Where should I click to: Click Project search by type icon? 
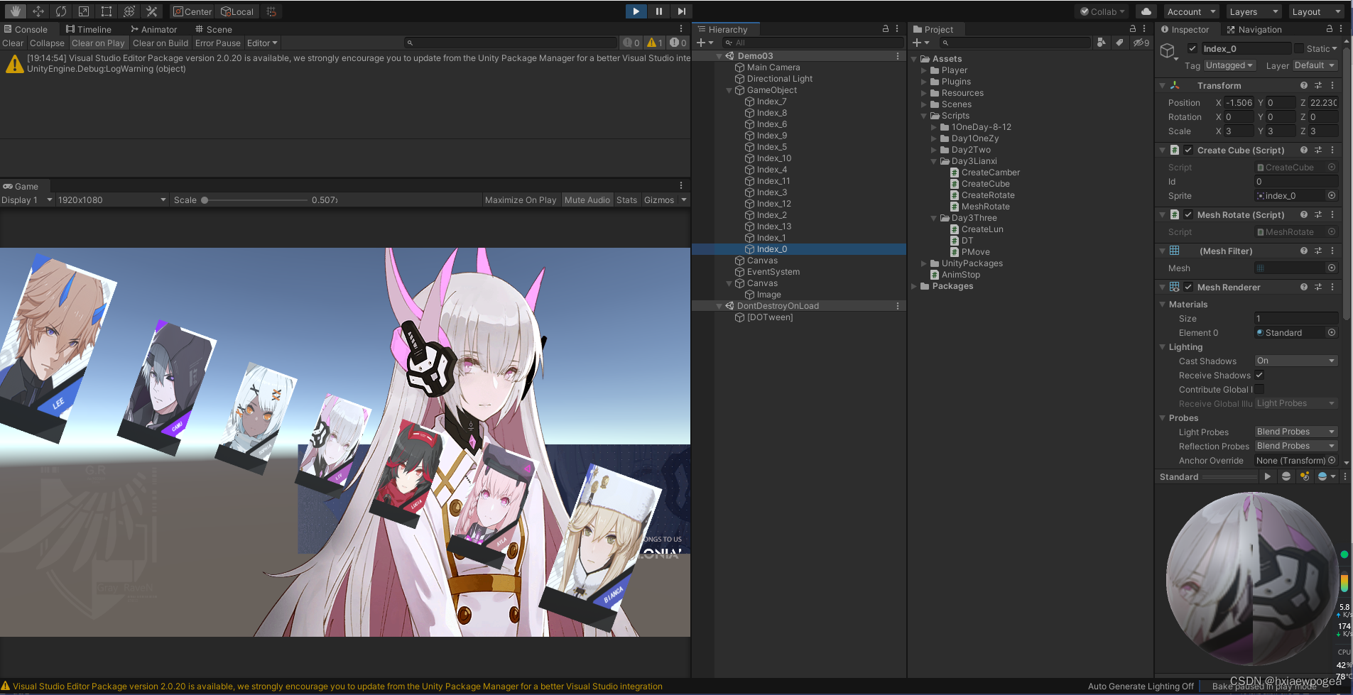[1102, 43]
